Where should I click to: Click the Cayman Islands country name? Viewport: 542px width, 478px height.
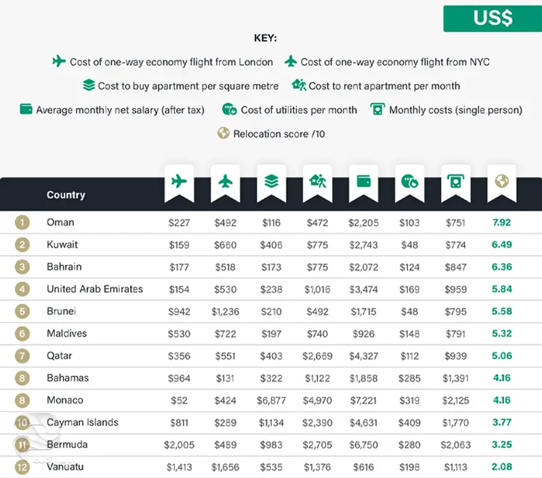pos(83,422)
